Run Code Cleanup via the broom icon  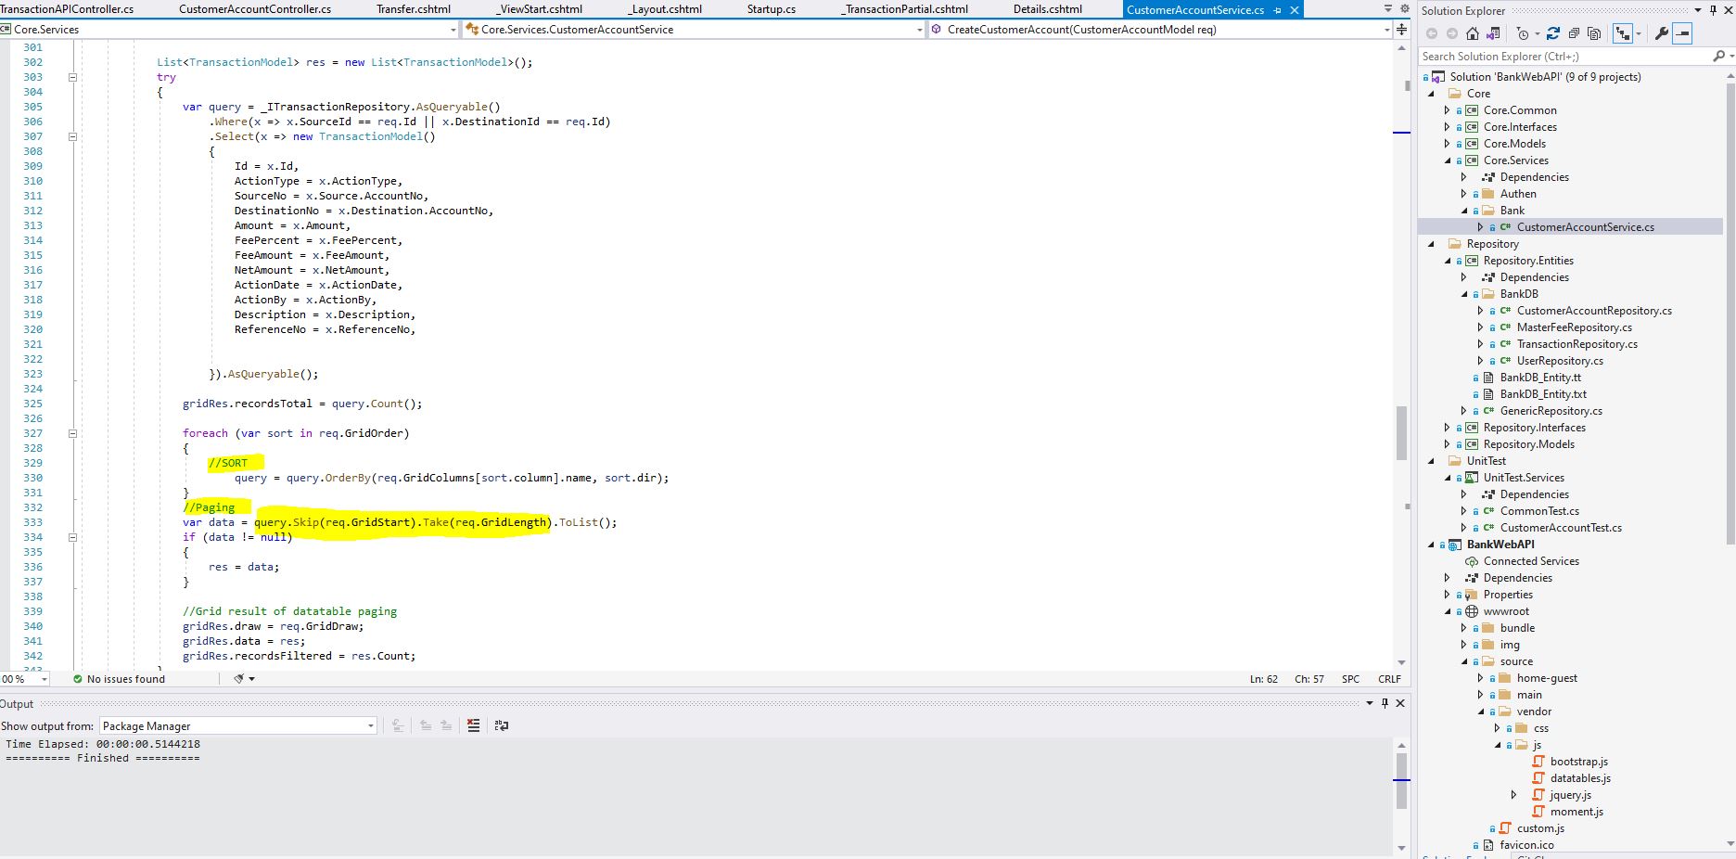[239, 678]
